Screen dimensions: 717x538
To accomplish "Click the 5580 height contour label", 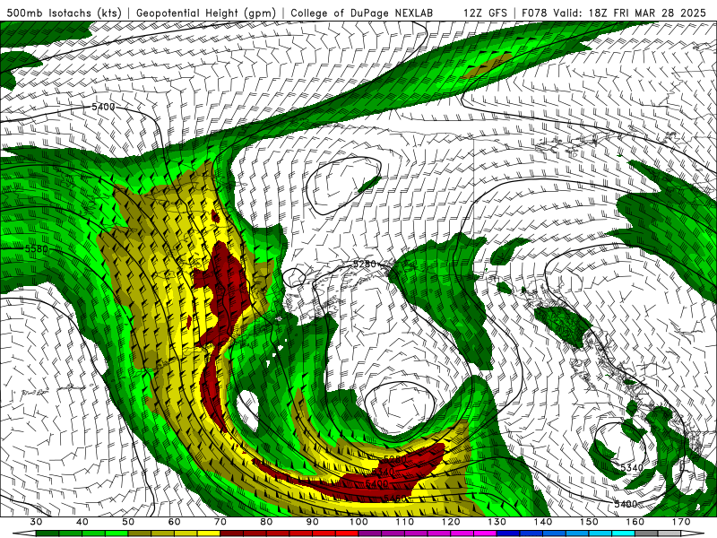I will pos(36,249).
